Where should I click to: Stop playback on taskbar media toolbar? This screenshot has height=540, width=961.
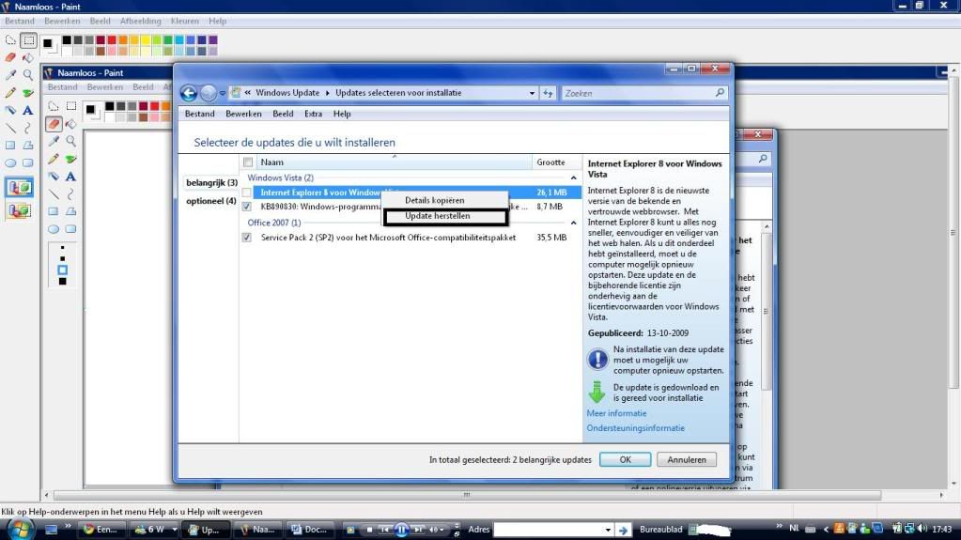(369, 530)
